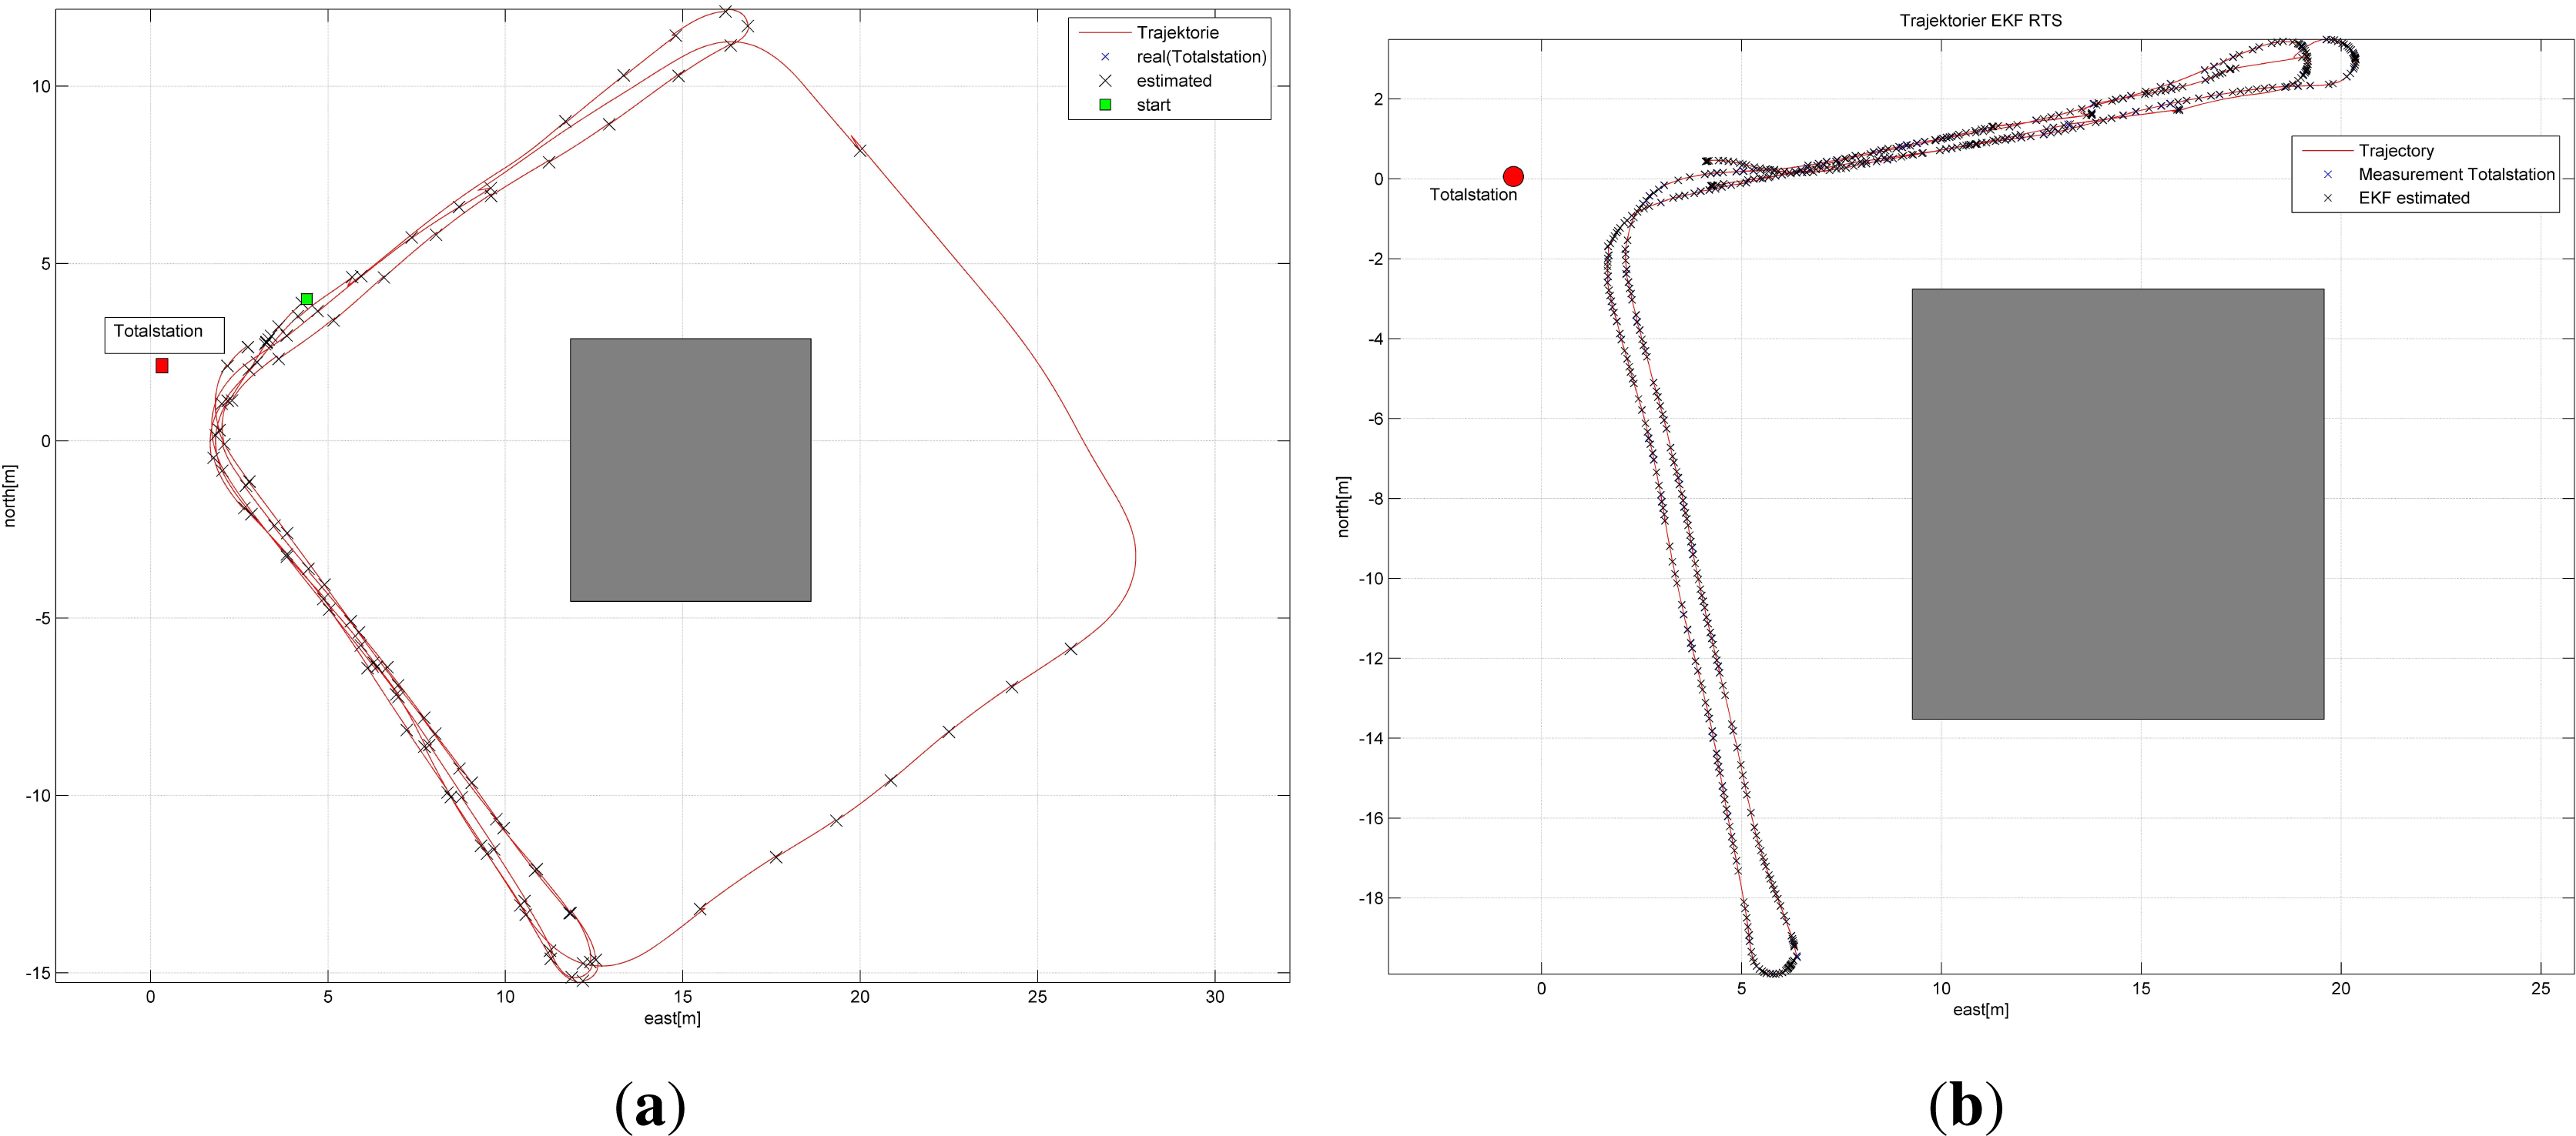Viewport: 2576px width, 1136px height.
Task: Click the east[m] axis label under plot (b)
Action: (1980, 1009)
